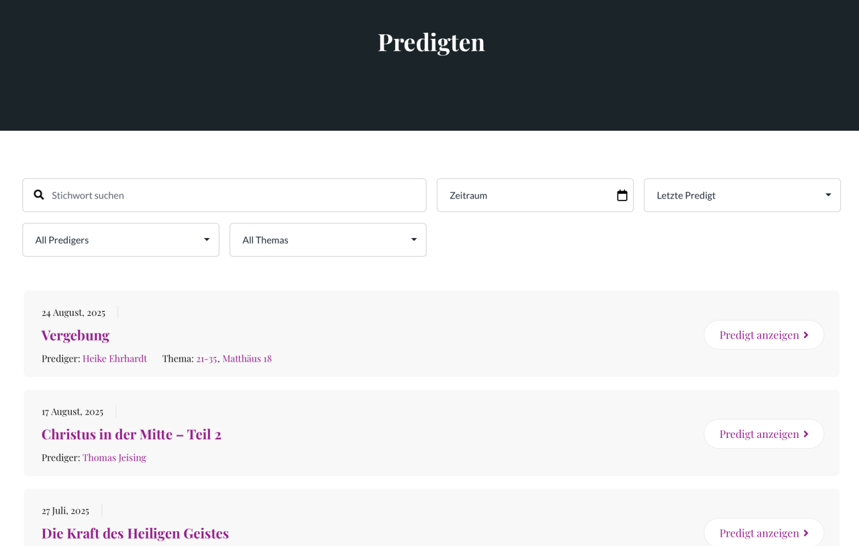The width and height of the screenshot is (859, 546).
Task: Open the All Themas dropdown
Action: pos(328,239)
